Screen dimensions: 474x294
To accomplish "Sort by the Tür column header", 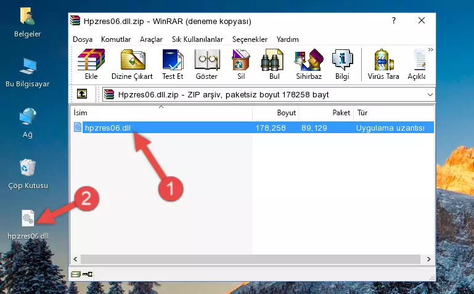I will pos(394,113).
